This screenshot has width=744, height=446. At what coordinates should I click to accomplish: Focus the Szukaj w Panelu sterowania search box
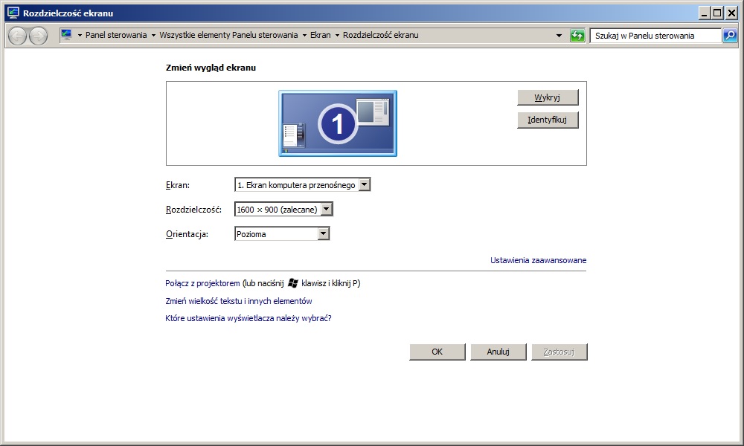pos(655,36)
